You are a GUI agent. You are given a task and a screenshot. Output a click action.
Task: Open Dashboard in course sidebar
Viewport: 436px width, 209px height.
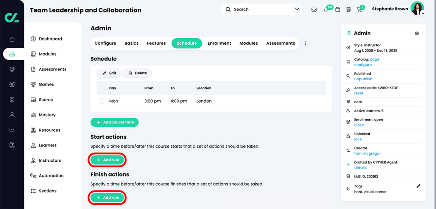(47, 39)
